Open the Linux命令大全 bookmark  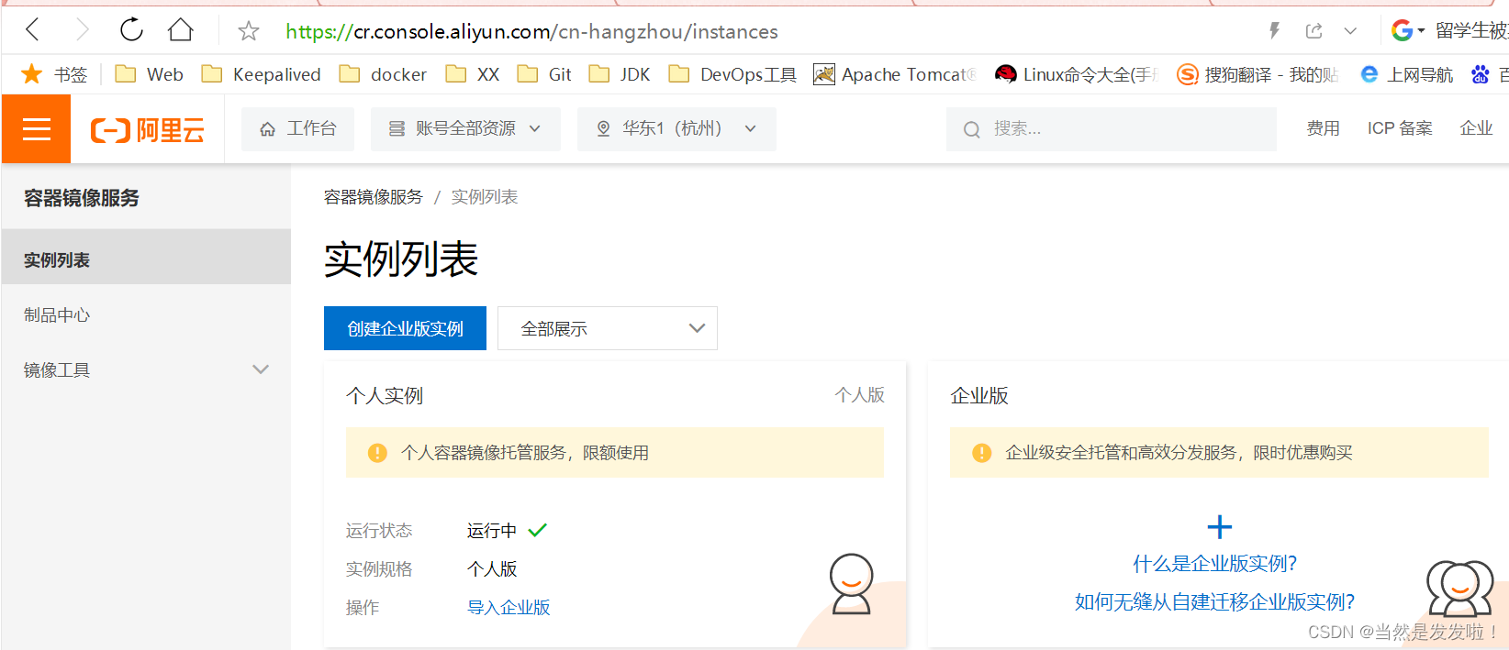(x=1077, y=74)
